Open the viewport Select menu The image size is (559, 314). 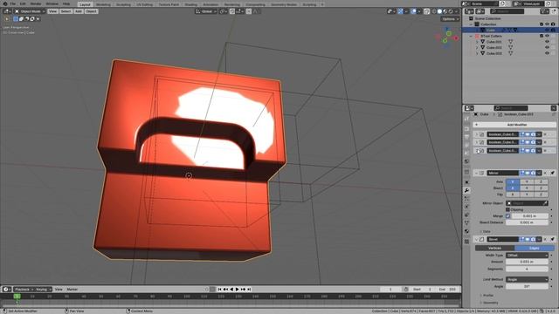(x=66, y=11)
